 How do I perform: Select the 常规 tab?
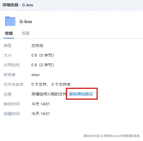click(x=9, y=33)
